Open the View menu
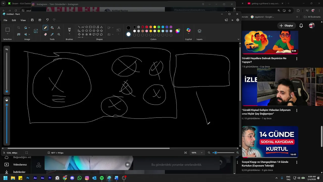The height and width of the screenshot is (182, 323). click(23, 20)
